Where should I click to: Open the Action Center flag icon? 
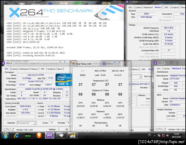tap(159, 135)
